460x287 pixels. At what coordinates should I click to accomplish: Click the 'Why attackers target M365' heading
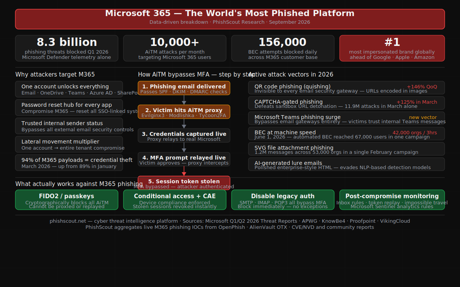point(55,75)
